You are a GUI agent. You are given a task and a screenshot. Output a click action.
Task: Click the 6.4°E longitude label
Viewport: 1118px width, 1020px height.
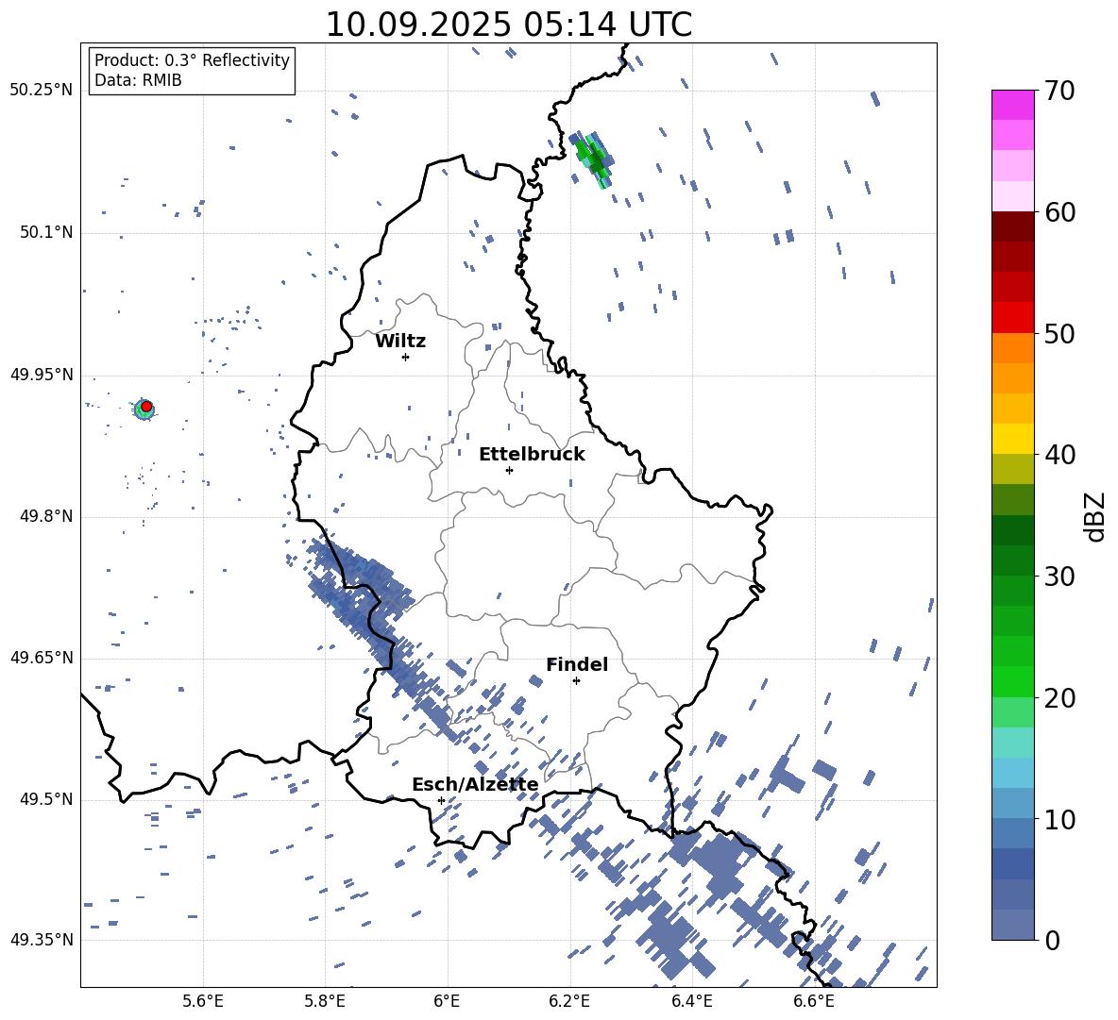pos(691,1002)
